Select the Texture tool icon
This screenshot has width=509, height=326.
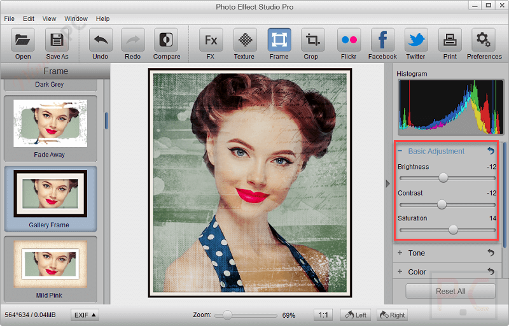pyautogui.click(x=245, y=40)
